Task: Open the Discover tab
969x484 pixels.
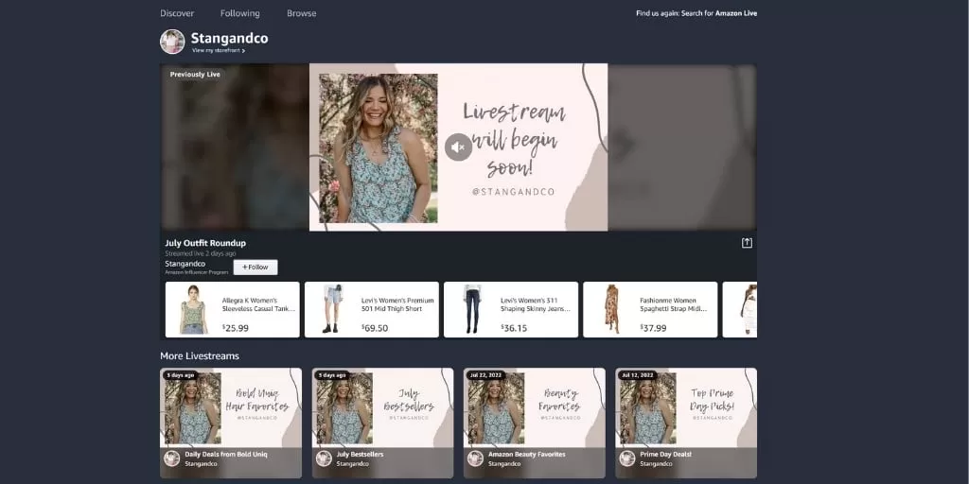Action: (177, 13)
